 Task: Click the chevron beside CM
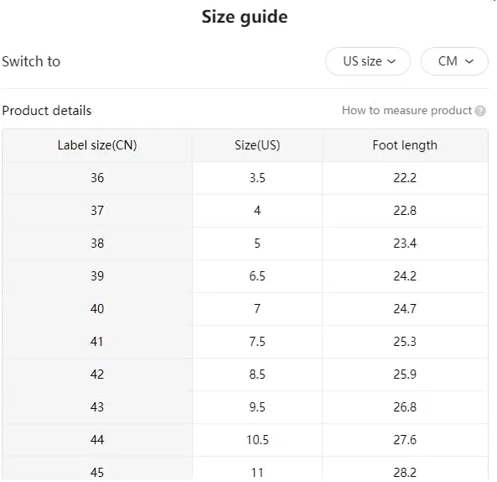469,61
